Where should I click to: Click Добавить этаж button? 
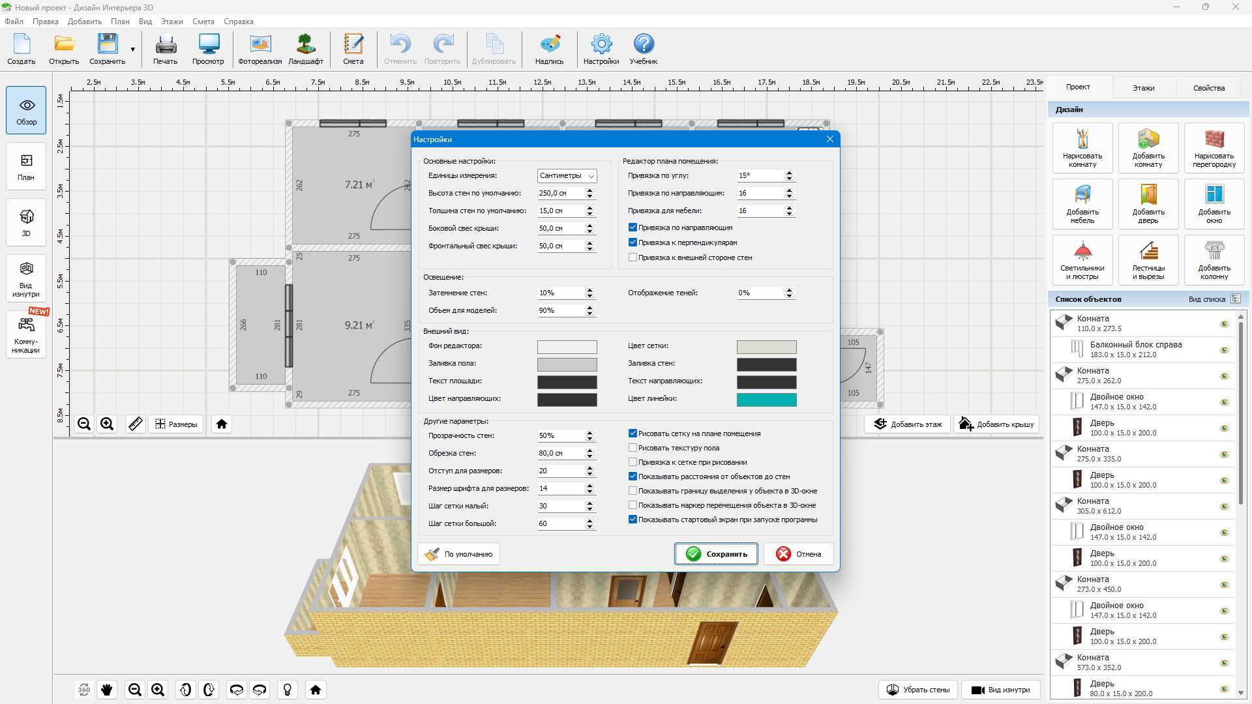[908, 424]
